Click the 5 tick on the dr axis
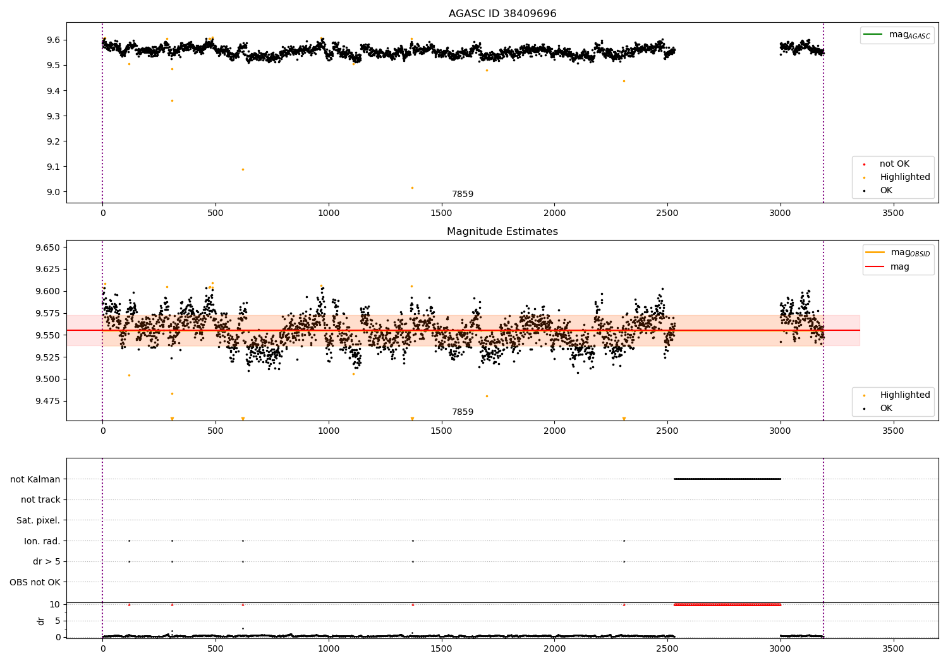 coord(58,621)
